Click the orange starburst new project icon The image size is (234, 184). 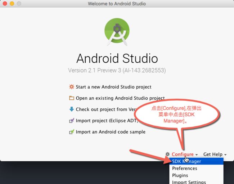tap(72, 87)
